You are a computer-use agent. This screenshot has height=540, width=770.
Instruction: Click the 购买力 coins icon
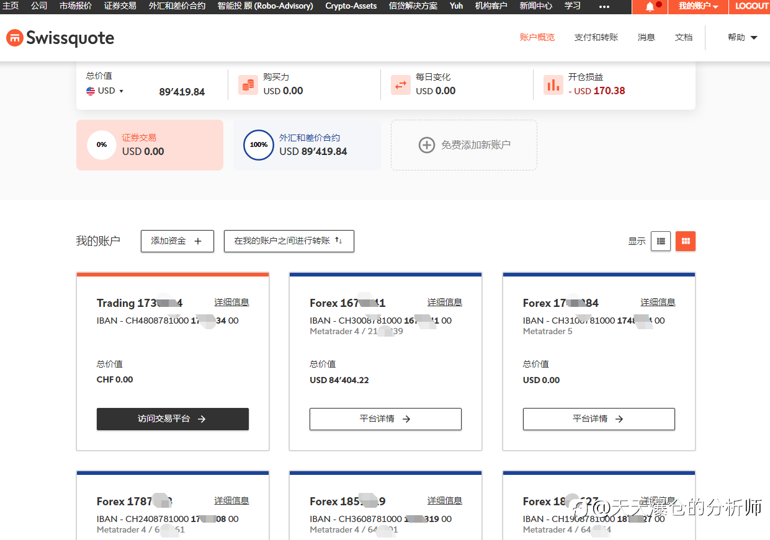click(248, 84)
